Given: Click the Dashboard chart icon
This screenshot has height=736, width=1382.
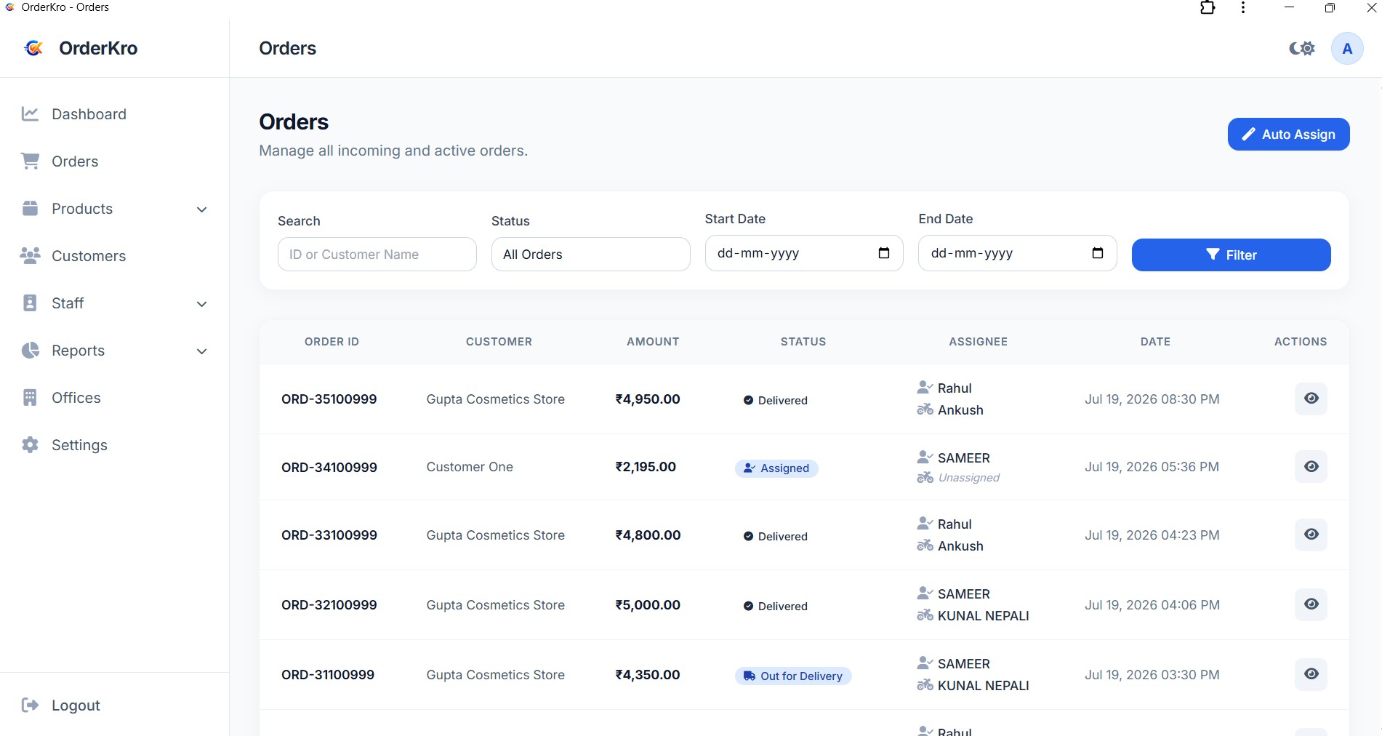Looking at the screenshot, I should pyautogui.click(x=30, y=114).
